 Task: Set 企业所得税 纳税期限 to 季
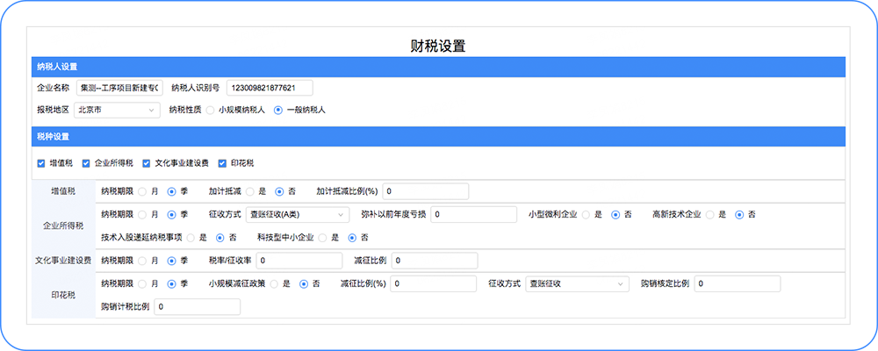coord(172,214)
